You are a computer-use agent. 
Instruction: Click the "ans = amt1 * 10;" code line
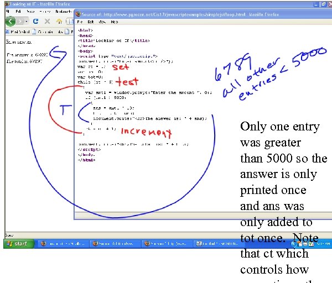113,108
